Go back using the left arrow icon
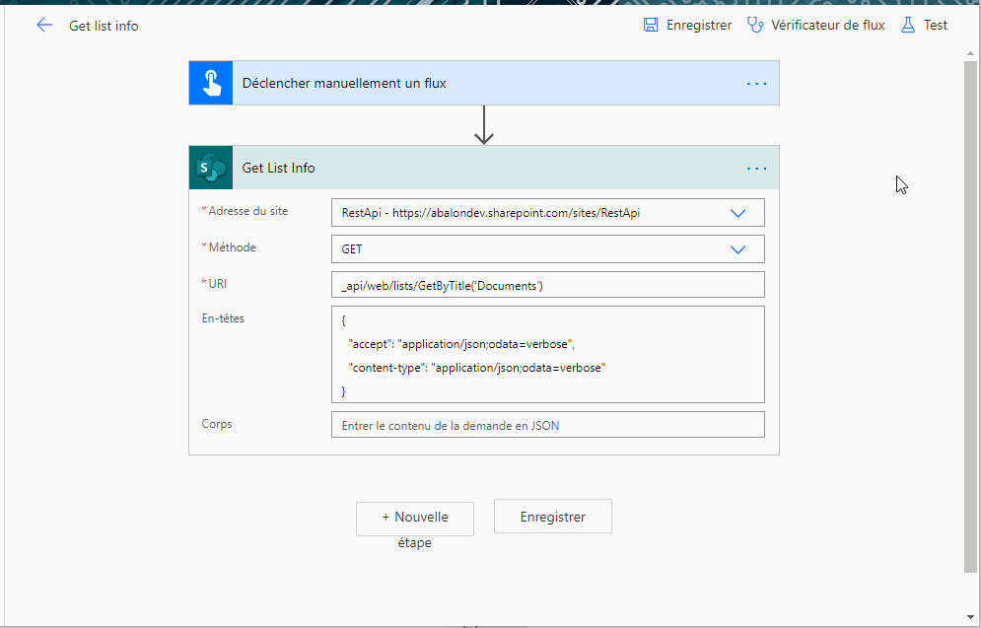 tap(44, 25)
